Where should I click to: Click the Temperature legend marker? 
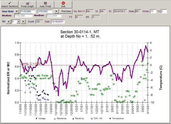(110, 119)
